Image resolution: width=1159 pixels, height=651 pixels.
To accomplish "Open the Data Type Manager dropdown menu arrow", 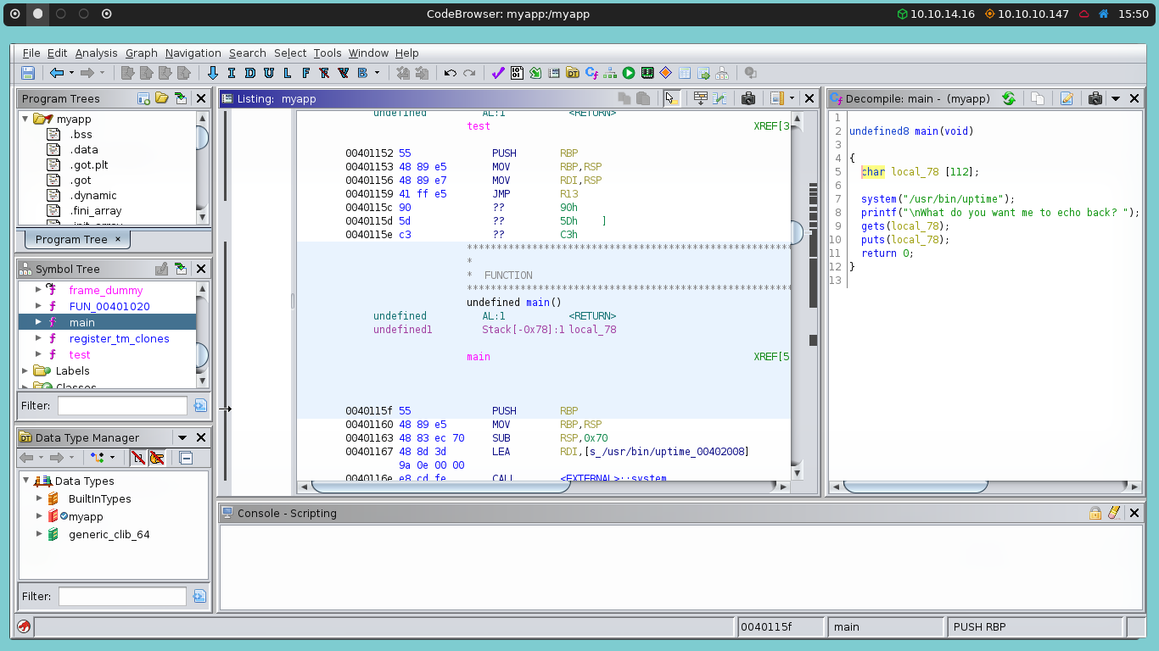I will coord(182,437).
